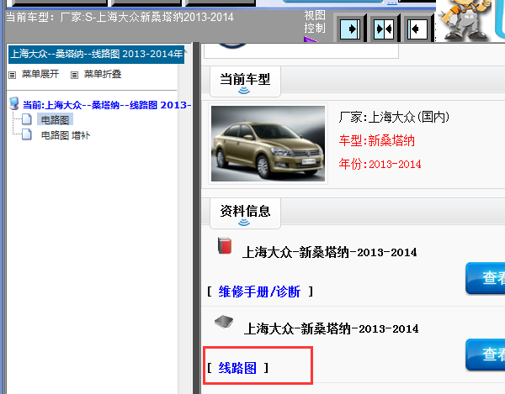Expand the menu via 菜单展开
This screenshot has height=394, width=505.
click(x=40, y=74)
